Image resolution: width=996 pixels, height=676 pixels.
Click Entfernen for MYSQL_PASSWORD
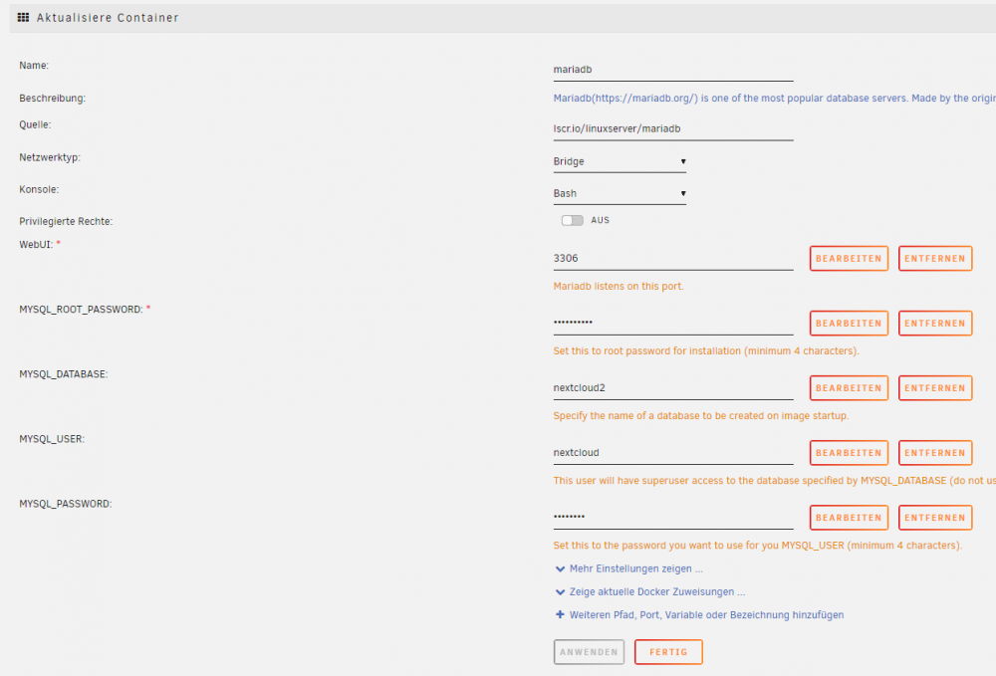tap(935, 518)
